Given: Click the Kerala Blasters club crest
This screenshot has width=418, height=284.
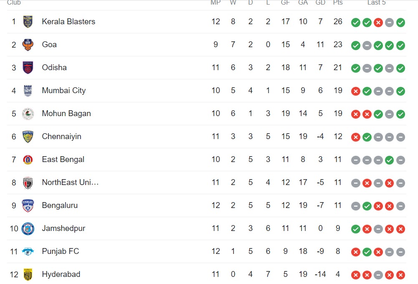Looking at the screenshot, I should tap(28, 22).
